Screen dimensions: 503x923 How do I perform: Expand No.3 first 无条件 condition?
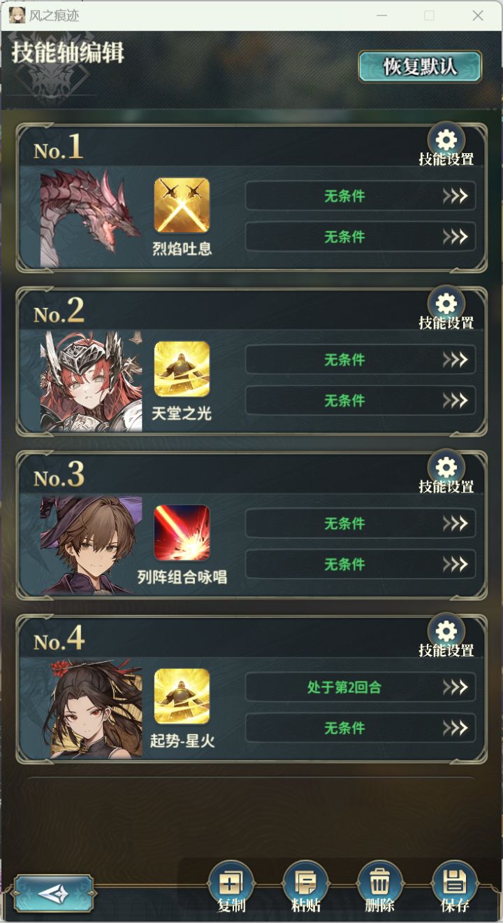click(360, 523)
